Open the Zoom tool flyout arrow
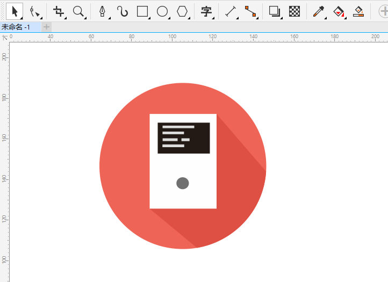This screenshot has height=282, width=388. [x=85, y=18]
